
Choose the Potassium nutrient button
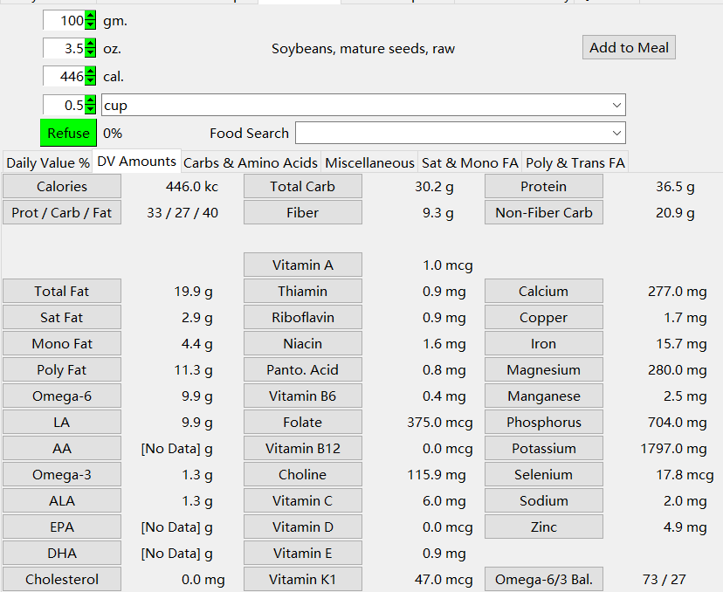pos(544,448)
